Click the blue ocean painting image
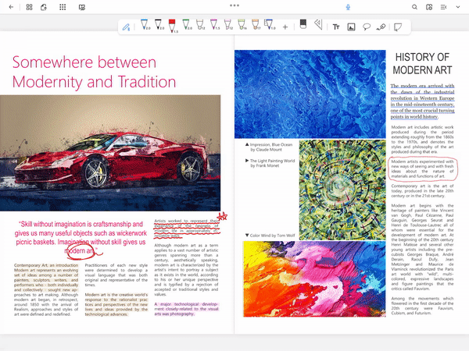Screen dimensions: 469x351 coord(310,94)
